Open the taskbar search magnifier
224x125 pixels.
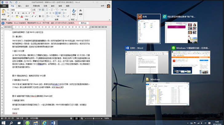[11, 123]
